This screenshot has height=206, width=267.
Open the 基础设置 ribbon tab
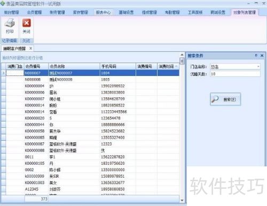tap(126, 12)
